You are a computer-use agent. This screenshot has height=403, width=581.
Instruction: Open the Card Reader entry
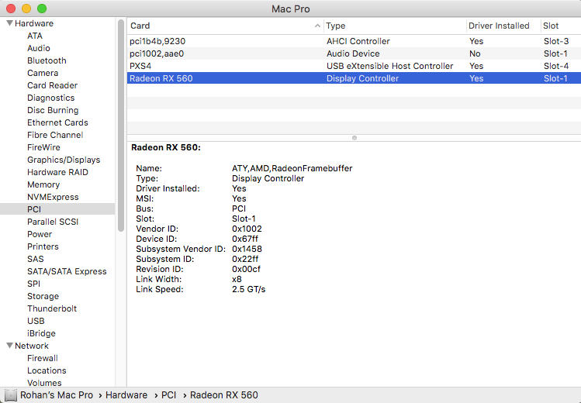pos(52,85)
